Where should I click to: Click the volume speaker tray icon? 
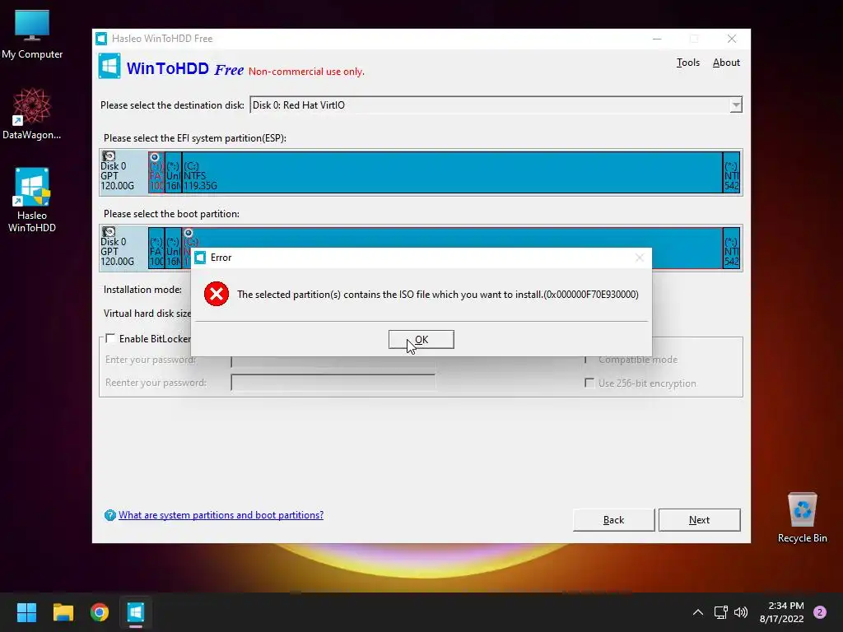click(741, 612)
